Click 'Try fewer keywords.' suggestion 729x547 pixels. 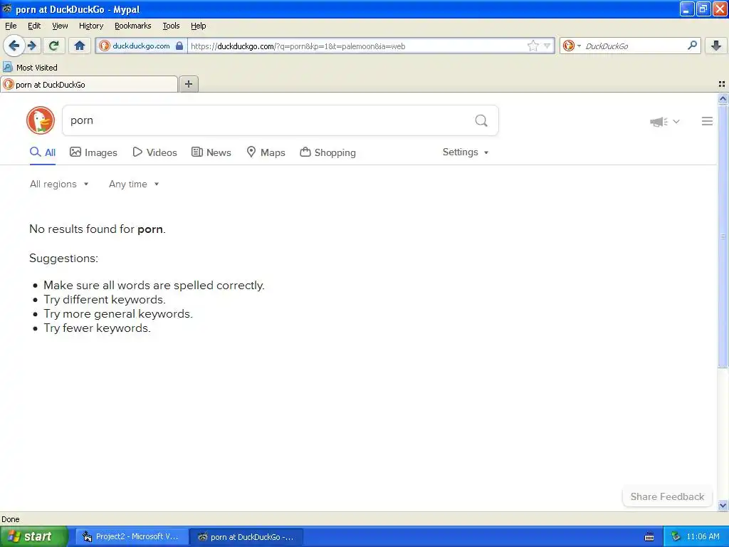tap(97, 328)
